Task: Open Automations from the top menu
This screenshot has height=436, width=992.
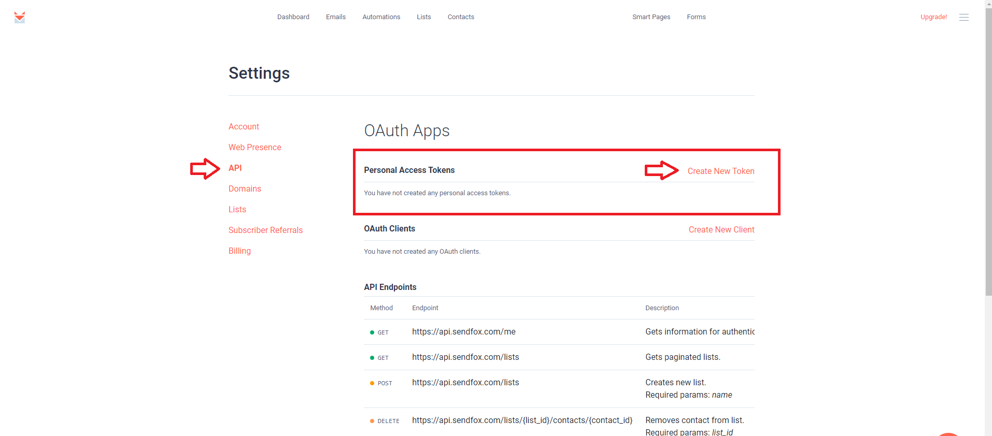Action: click(x=381, y=17)
